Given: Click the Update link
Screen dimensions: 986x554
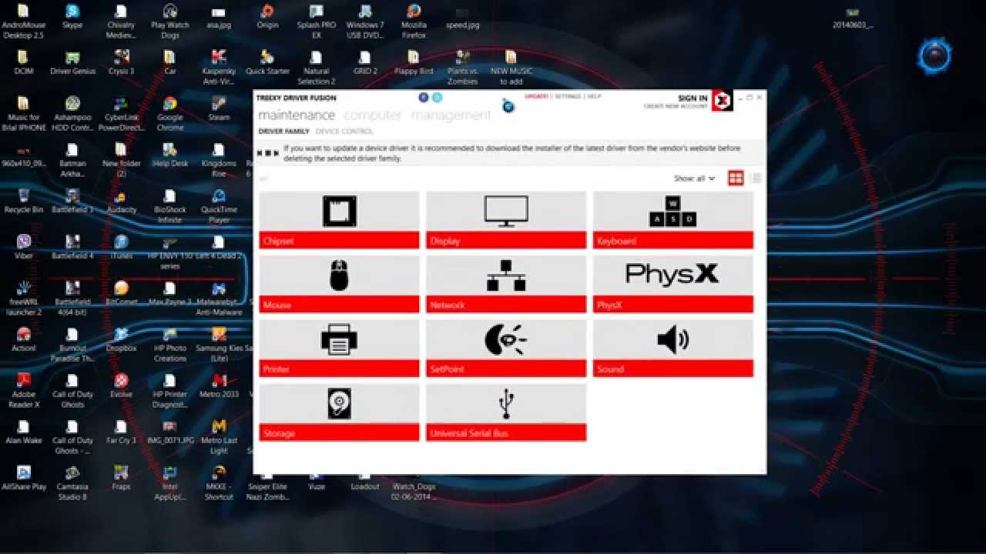Looking at the screenshot, I should 536,96.
